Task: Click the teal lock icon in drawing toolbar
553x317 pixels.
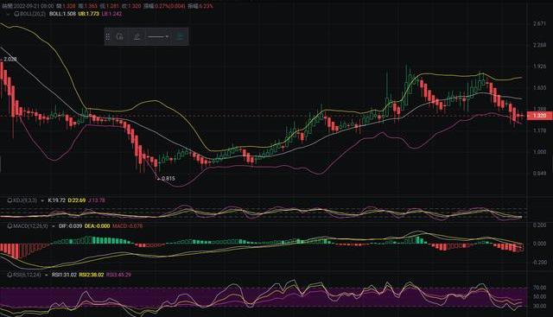Action: 181,36
